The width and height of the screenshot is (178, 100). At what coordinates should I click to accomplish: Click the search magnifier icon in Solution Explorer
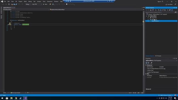coord(175,12)
